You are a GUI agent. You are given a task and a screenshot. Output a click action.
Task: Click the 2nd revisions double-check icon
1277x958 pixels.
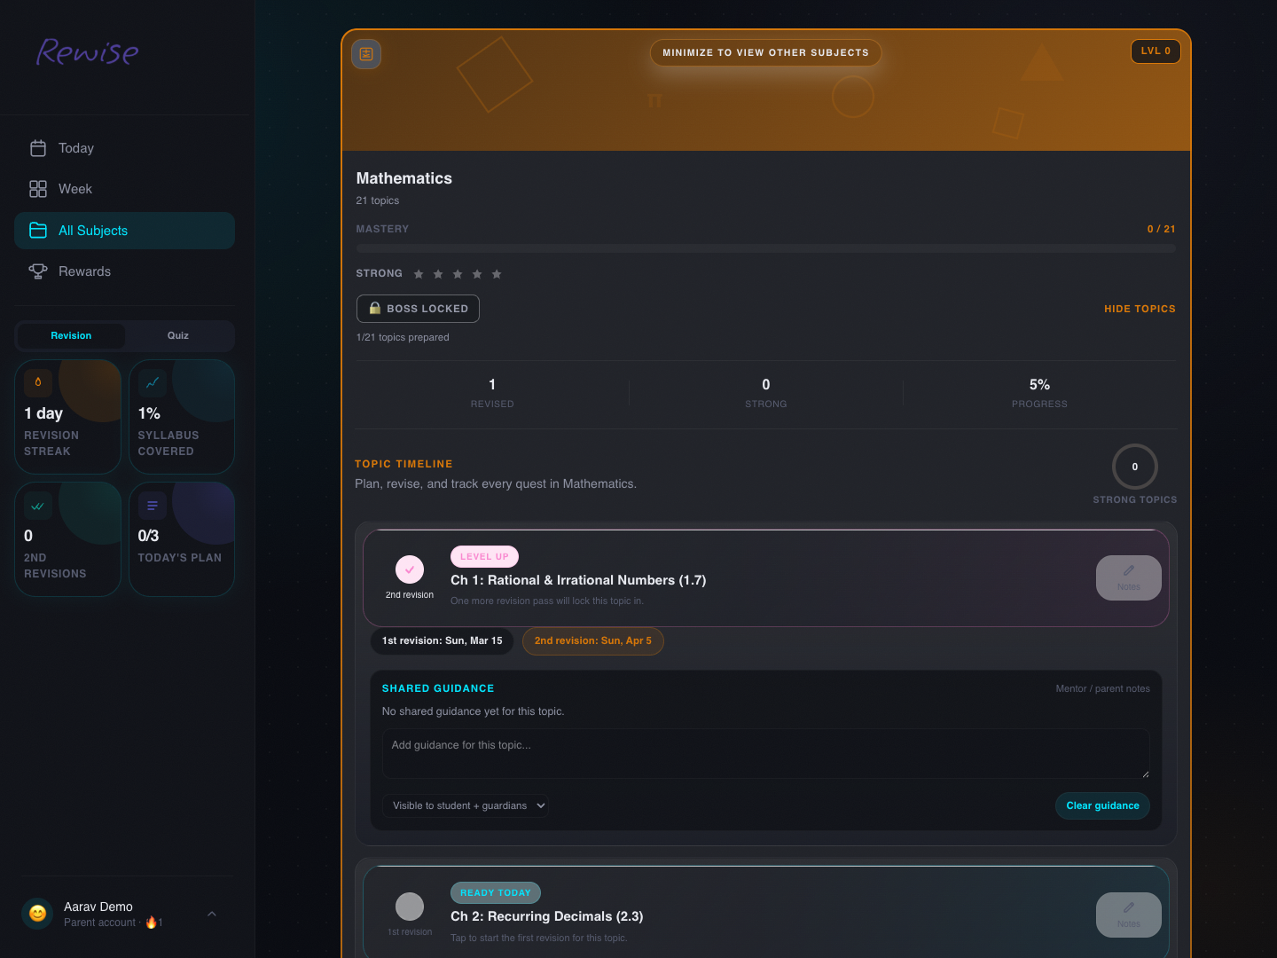coord(38,505)
